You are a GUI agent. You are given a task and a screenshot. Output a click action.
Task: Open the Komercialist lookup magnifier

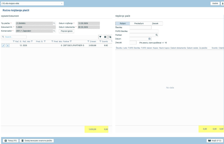54,31
